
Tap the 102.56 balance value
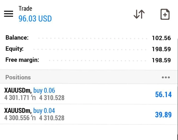tap(161, 38)
